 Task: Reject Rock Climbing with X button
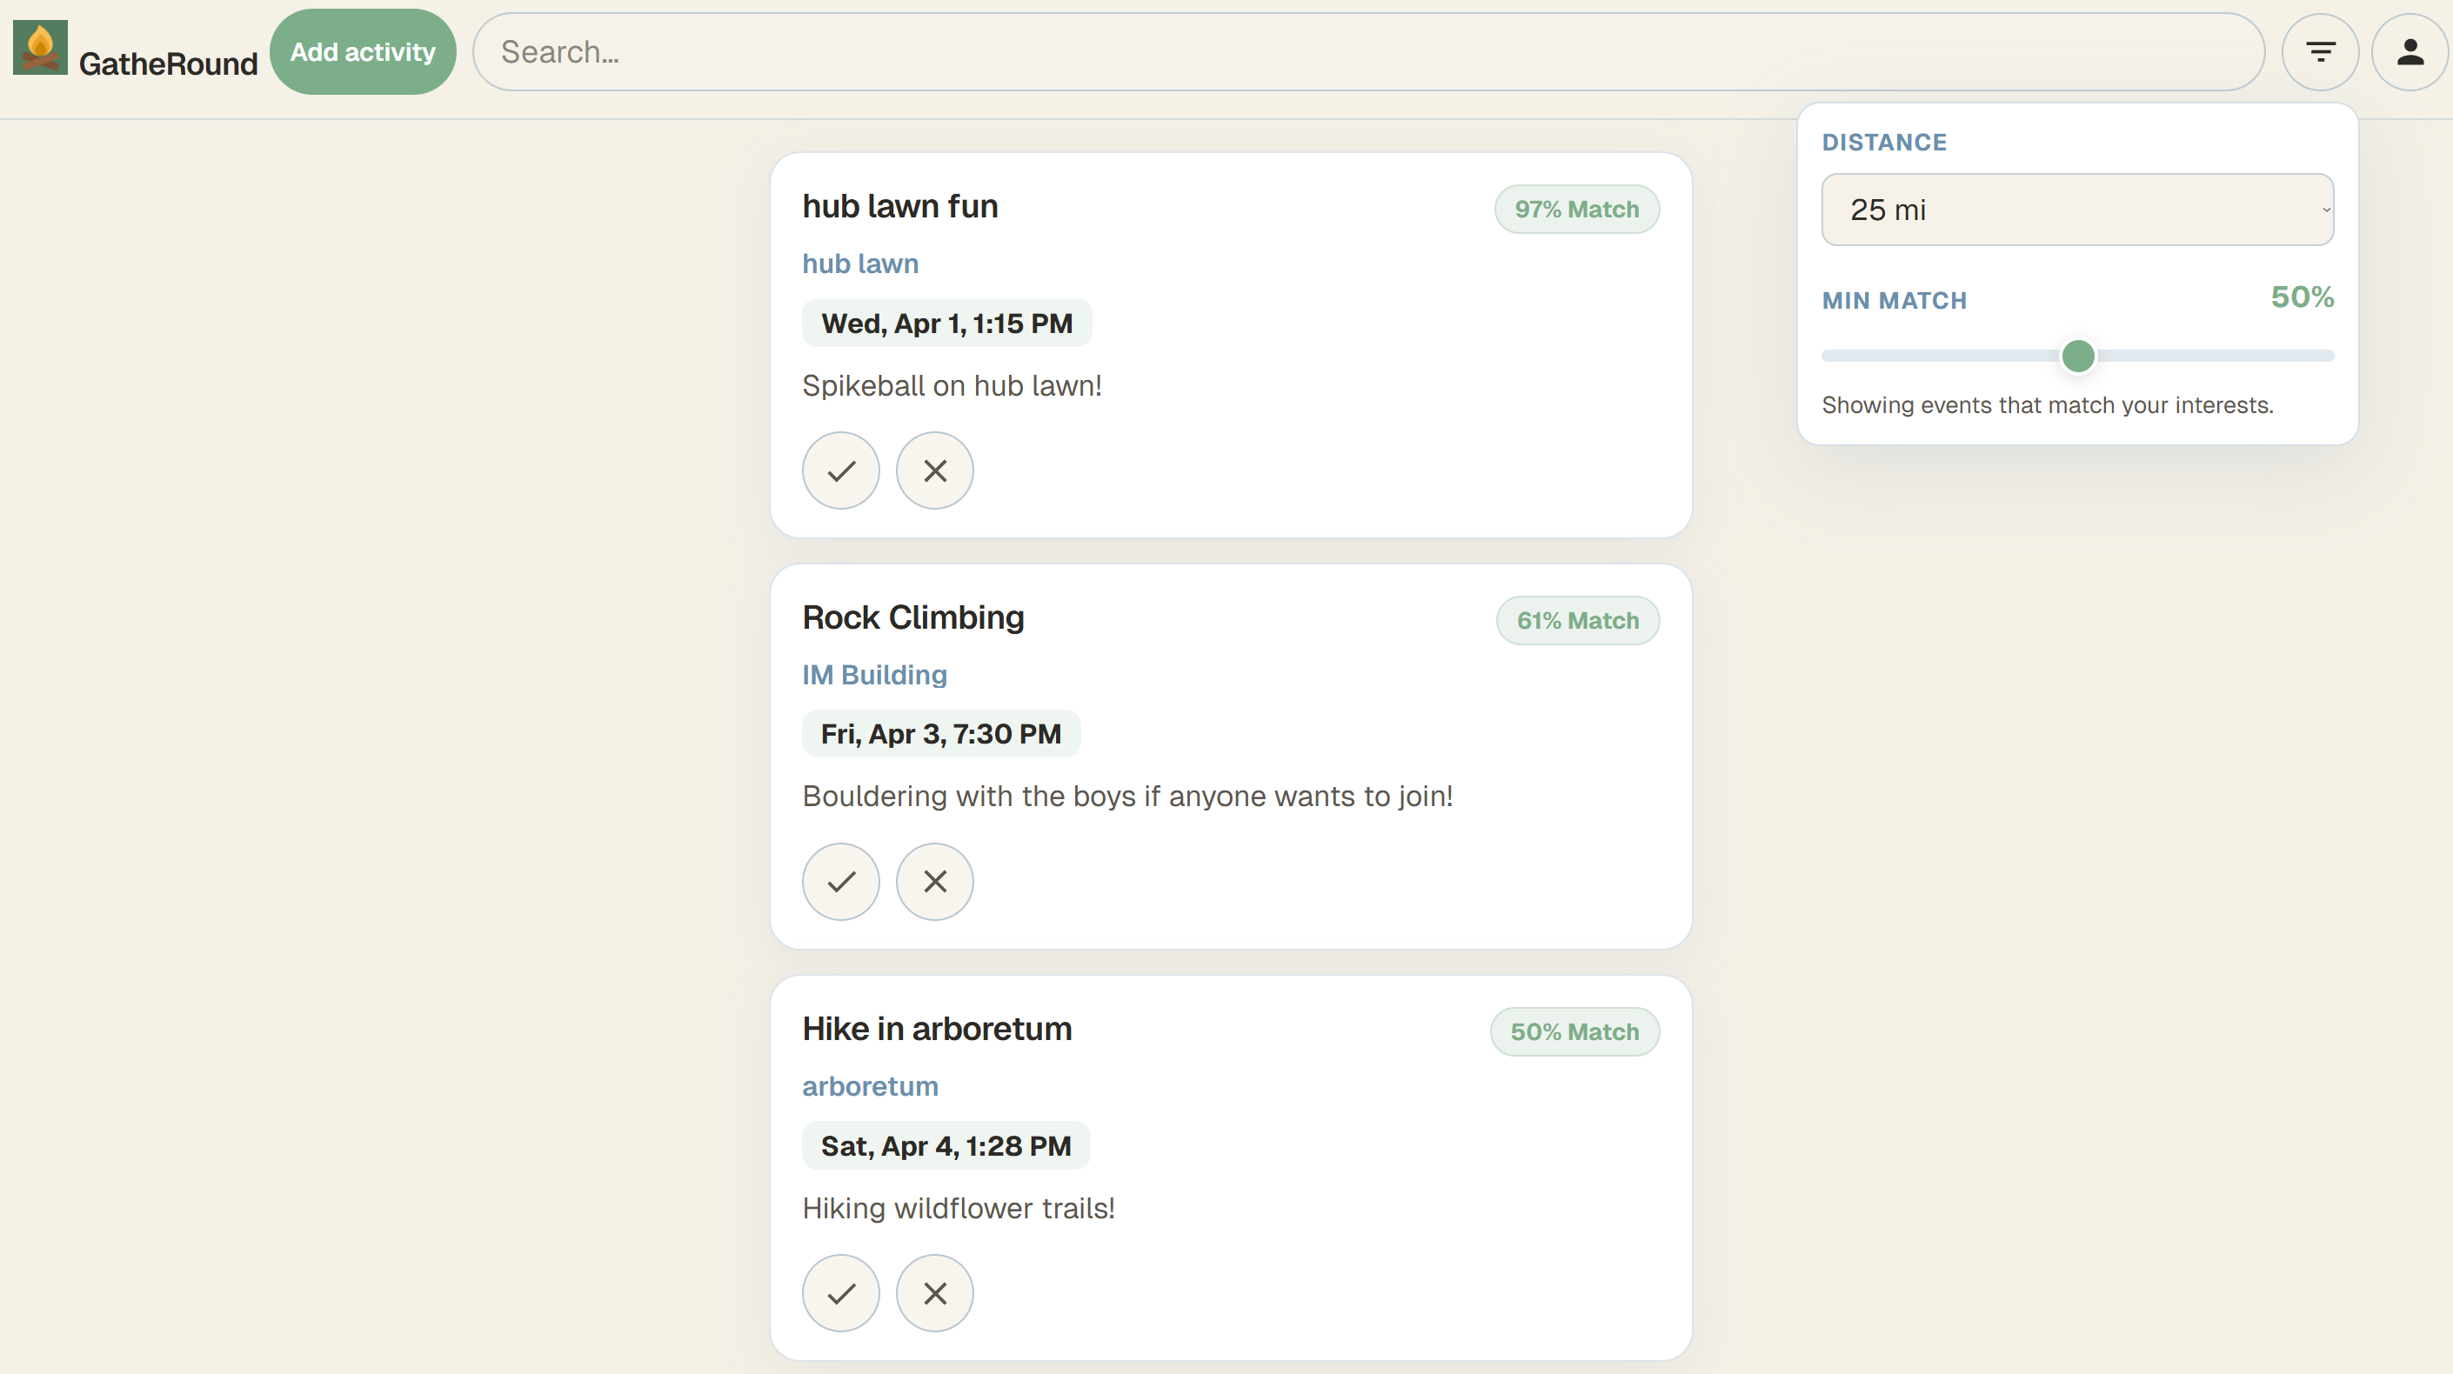pyautogui.click(x=934, y=882)
